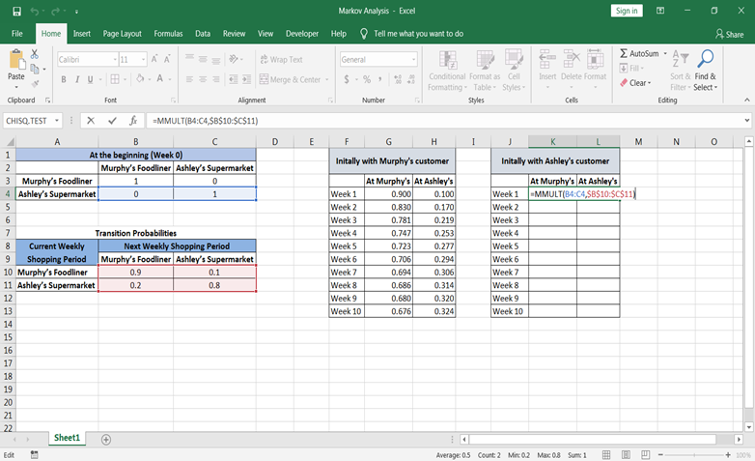Open the Clear dropdown
The image size is (755, 461).
click(x=635, y=83)
